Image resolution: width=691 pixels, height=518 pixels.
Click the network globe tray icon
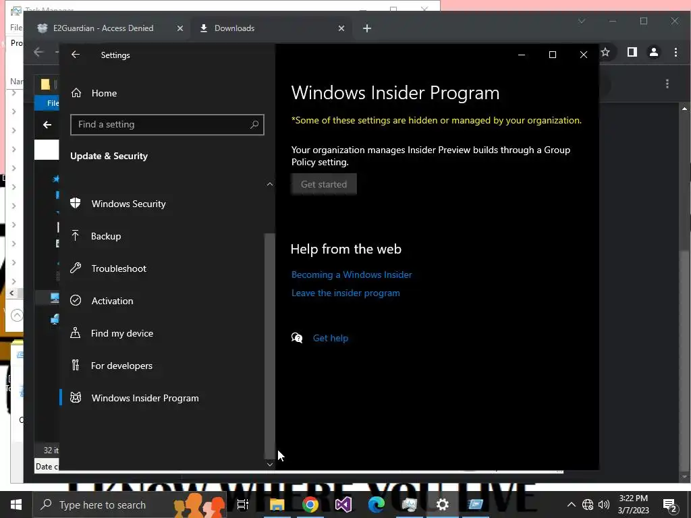(588, 505)
